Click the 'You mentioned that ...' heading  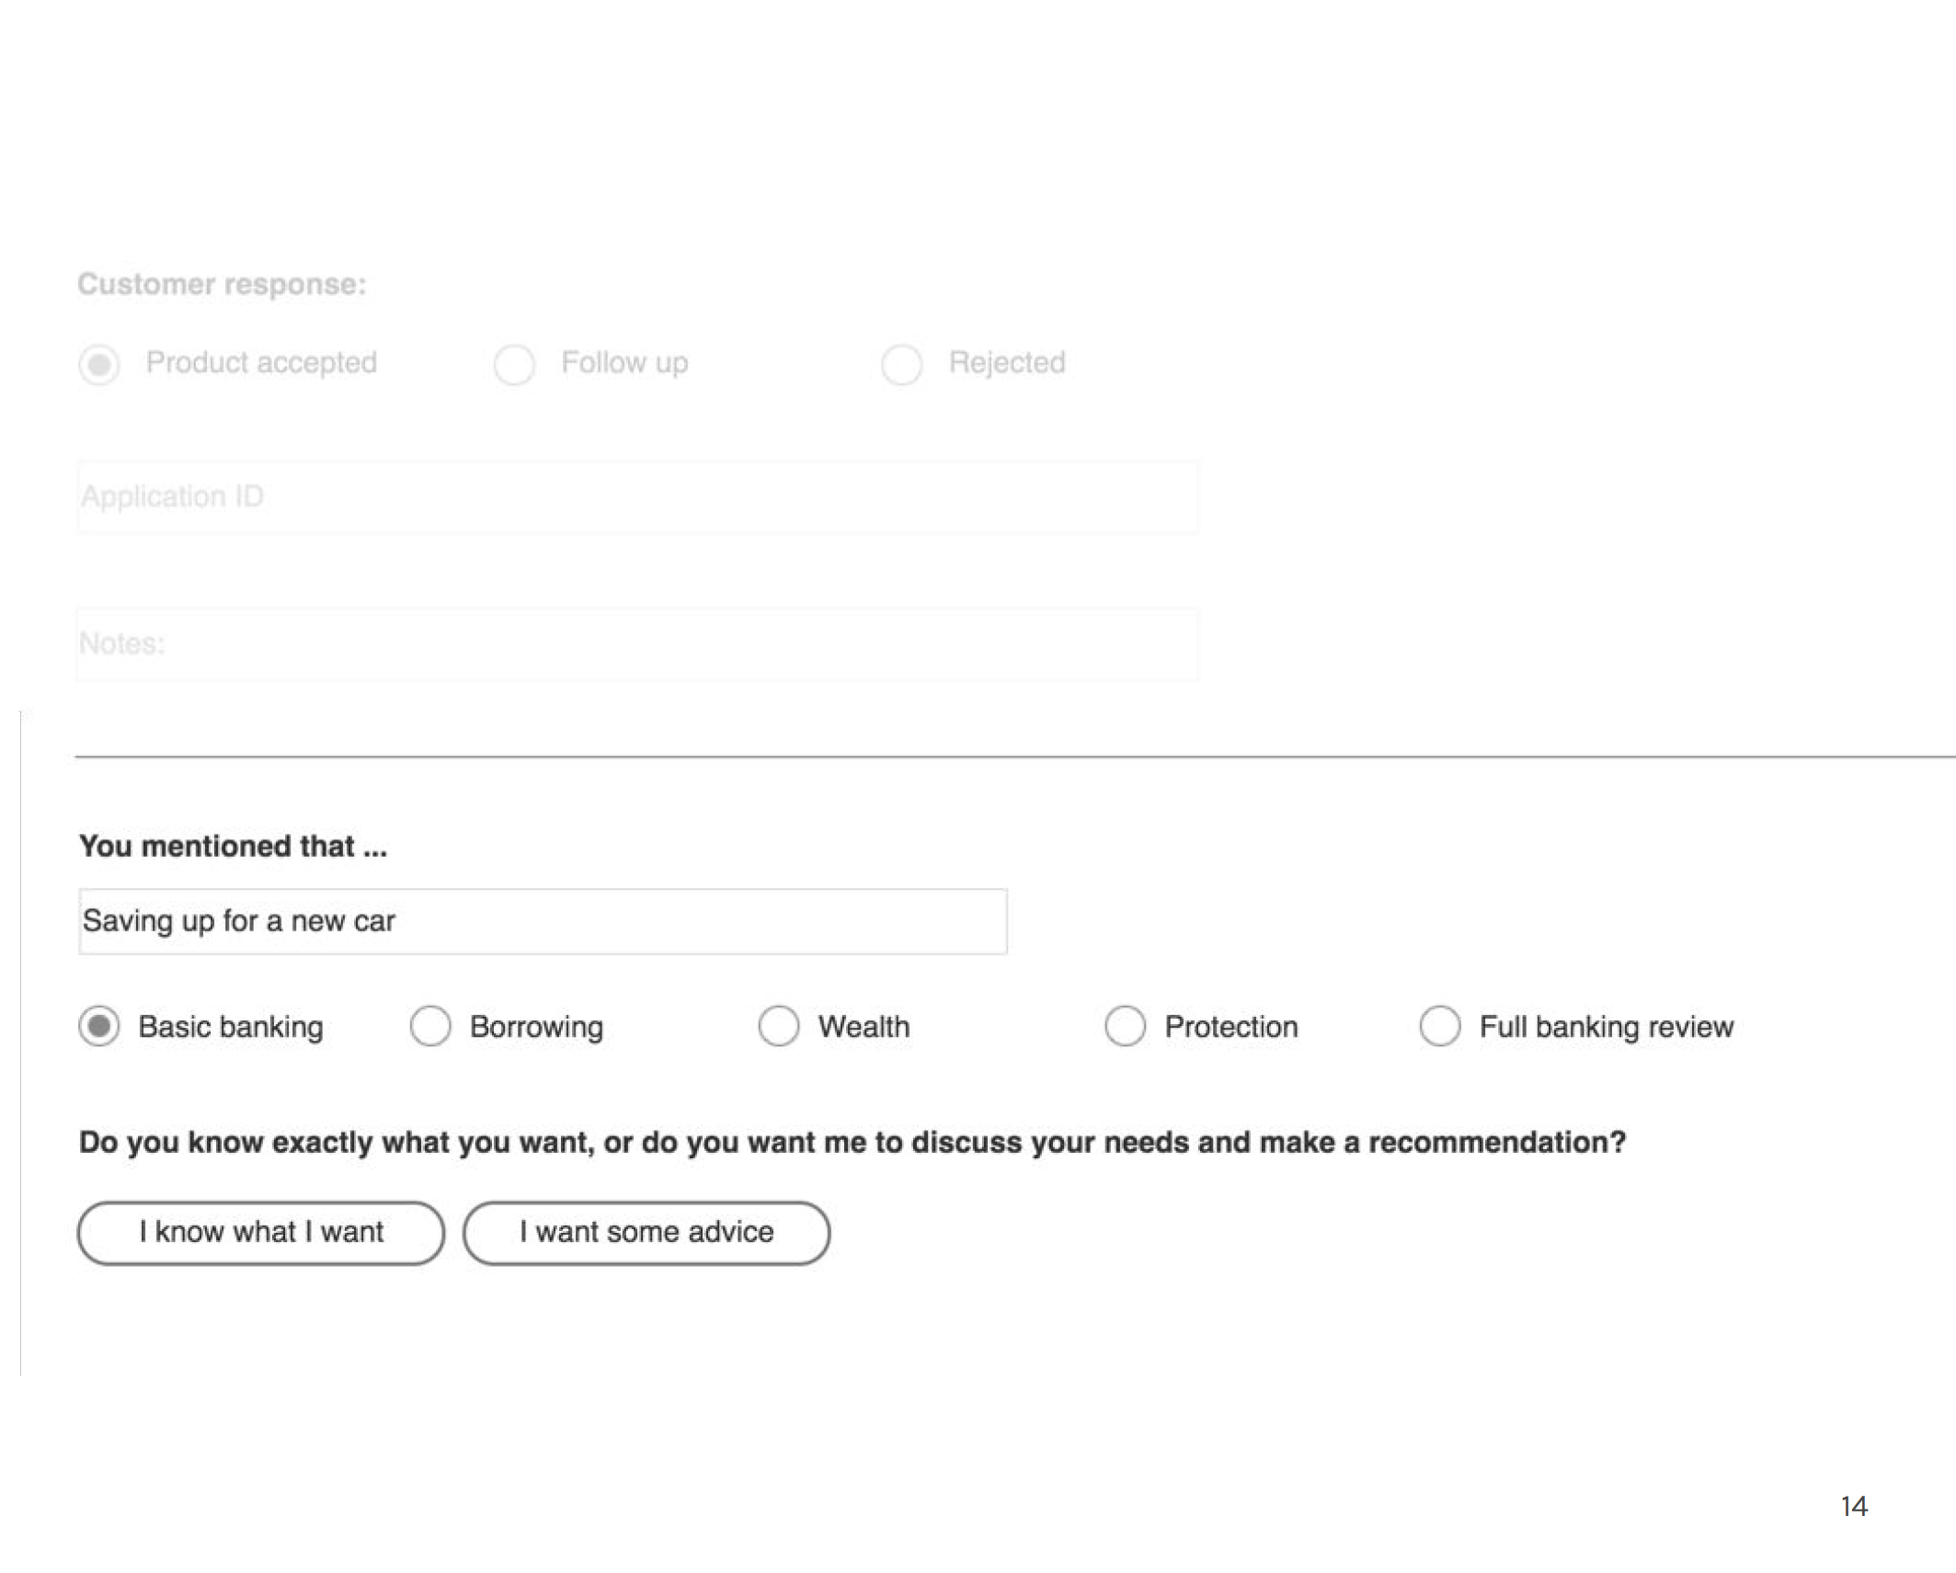tap(233, 846)
